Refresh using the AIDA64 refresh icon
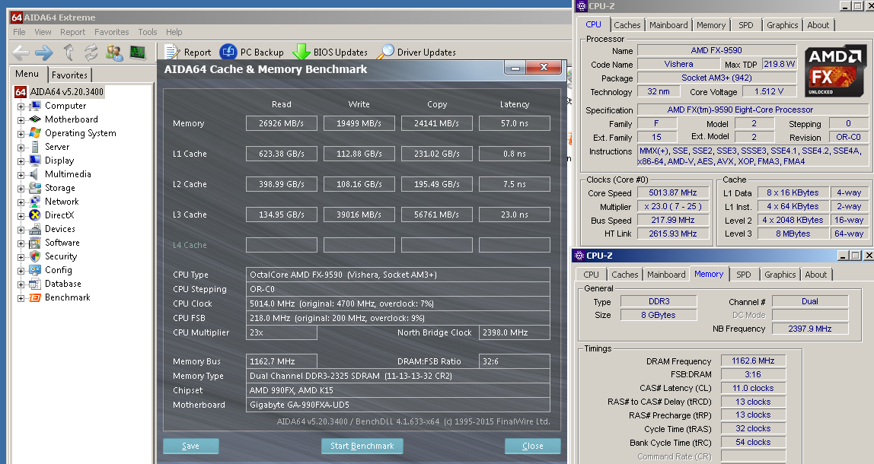The height and width of the screenshot is (464, 874). (x=91, y=52)
